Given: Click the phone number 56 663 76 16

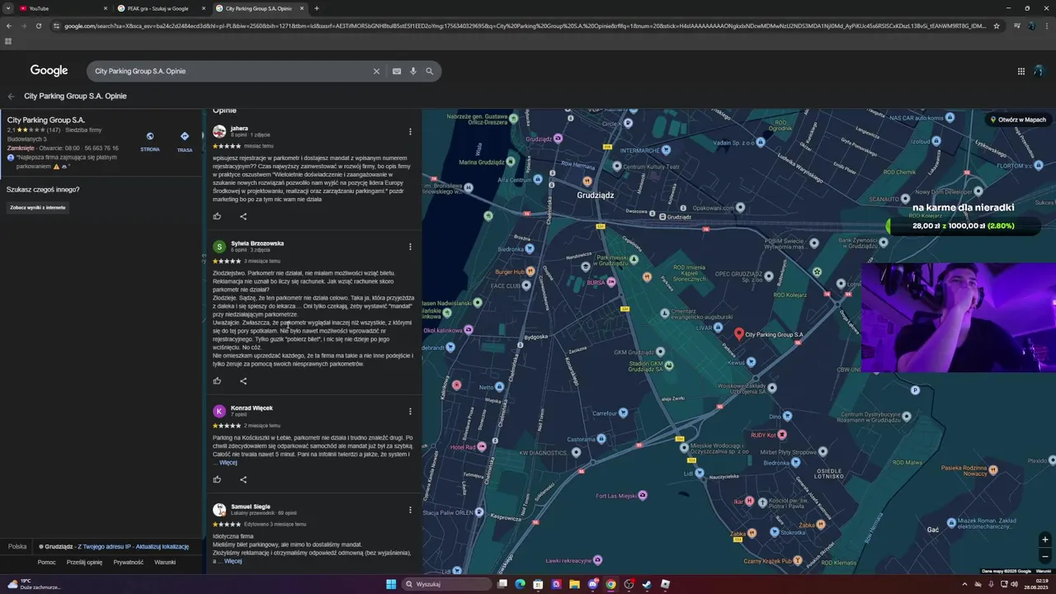Looking at the screenshot, I should click(x=101, y=148).
